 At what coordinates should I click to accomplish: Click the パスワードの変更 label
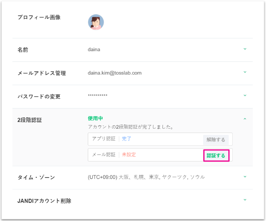click(39, 96)
